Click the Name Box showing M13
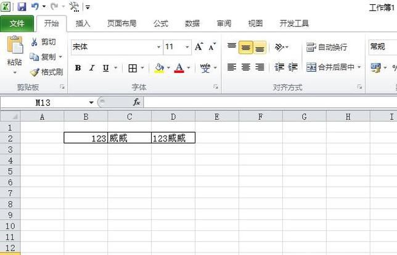397x255 pixels. pos(43,102)
